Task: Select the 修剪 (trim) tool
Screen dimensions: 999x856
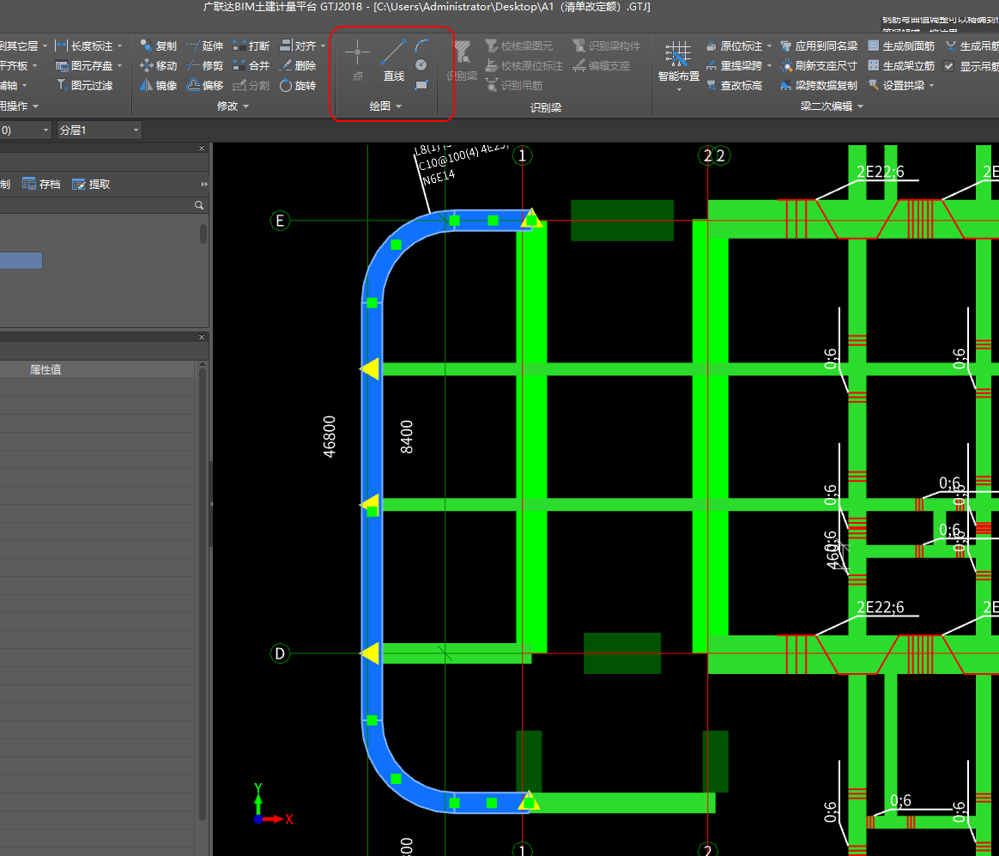Action: [204, 65]
